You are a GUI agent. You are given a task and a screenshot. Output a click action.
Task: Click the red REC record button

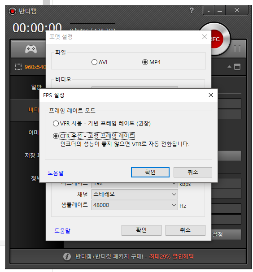218,39
